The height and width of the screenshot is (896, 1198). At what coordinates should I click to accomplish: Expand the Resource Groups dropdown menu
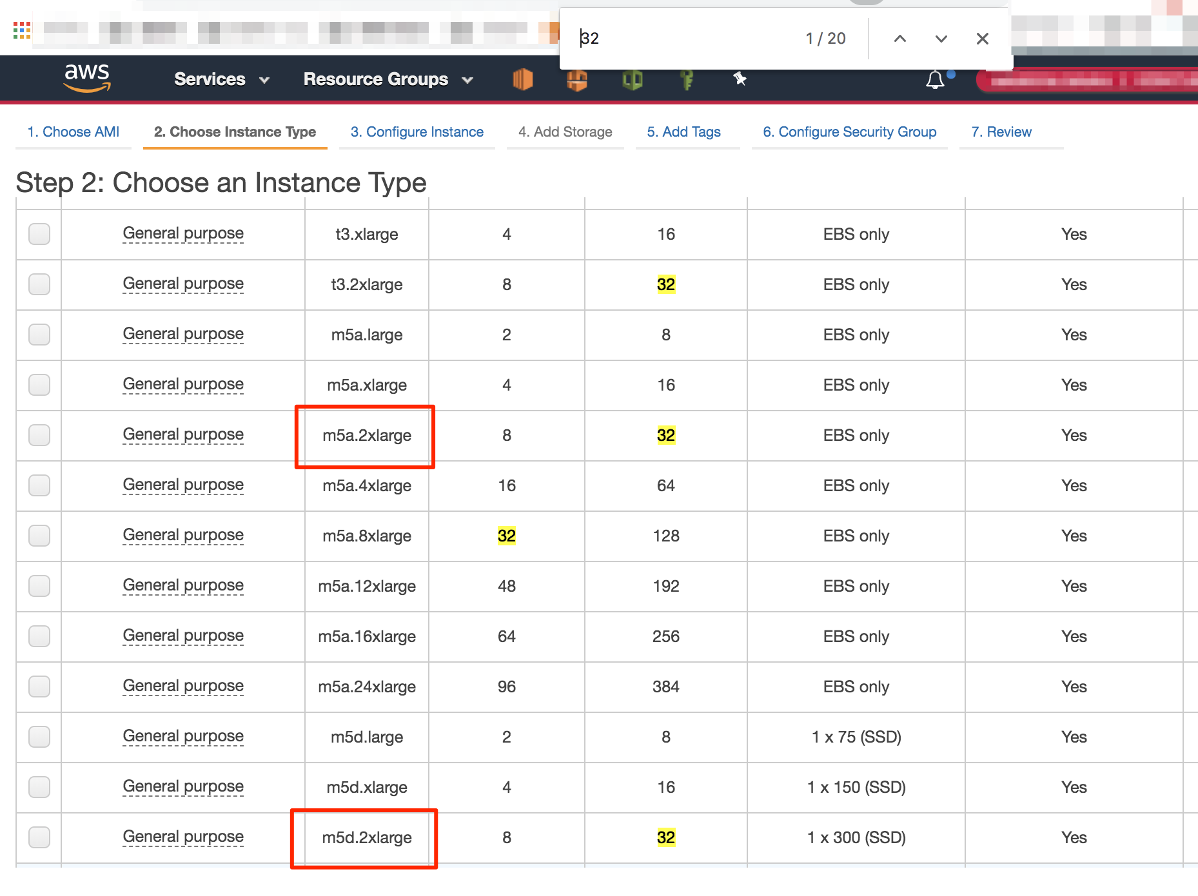(x=389, y=79)
